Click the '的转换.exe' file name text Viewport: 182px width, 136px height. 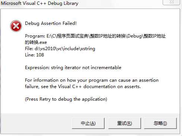[x=36, y=42]
